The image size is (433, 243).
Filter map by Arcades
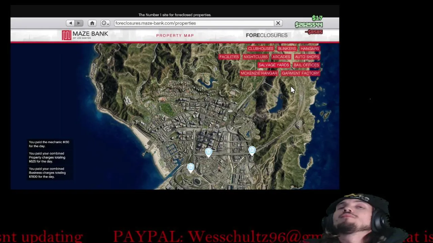pos(281,57)
